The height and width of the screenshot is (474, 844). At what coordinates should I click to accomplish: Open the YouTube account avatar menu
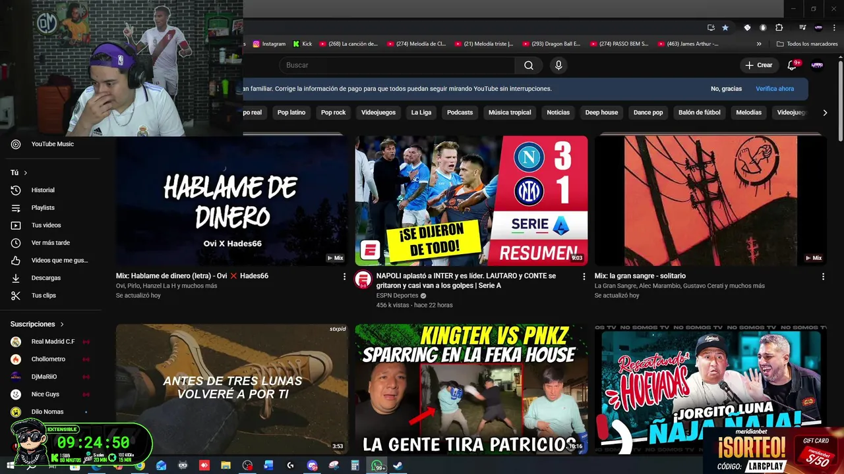click(817, 65)
